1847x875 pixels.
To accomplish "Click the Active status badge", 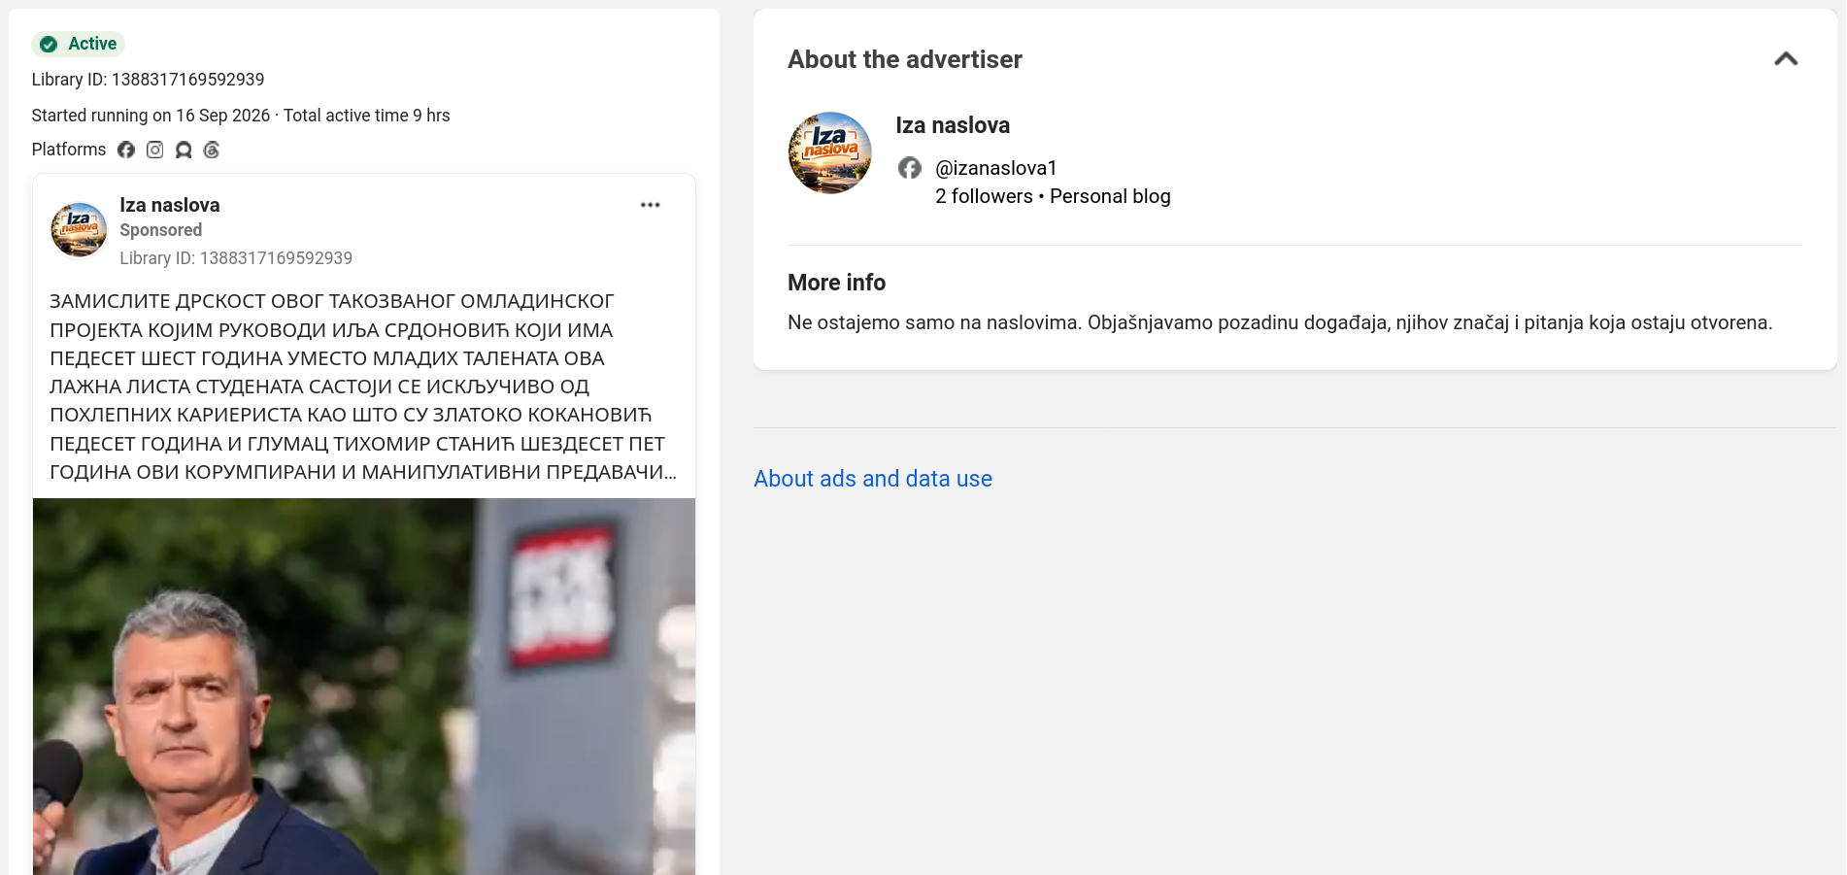I will coord(79,44).
